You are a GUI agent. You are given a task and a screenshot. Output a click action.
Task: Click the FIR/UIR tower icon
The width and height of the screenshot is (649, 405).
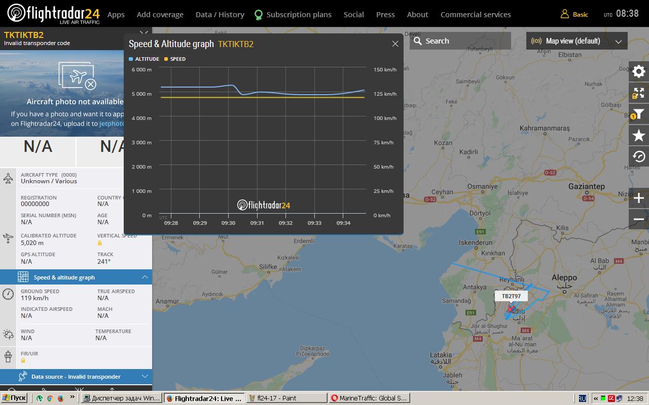[8, 356]
